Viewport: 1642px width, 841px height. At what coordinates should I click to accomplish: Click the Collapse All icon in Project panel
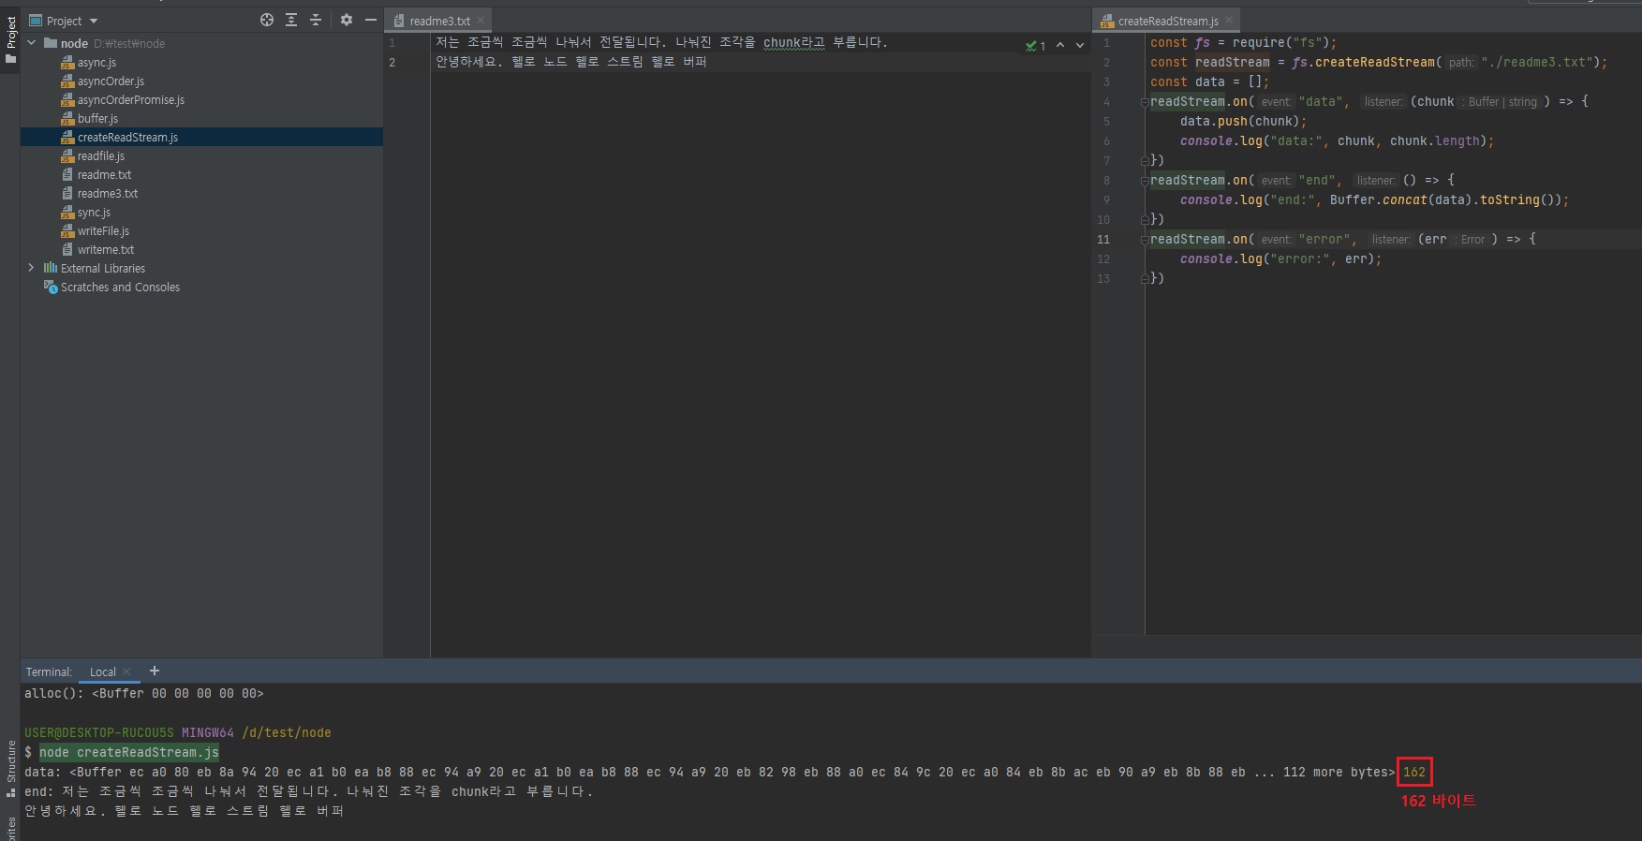[x=316, y=20]
